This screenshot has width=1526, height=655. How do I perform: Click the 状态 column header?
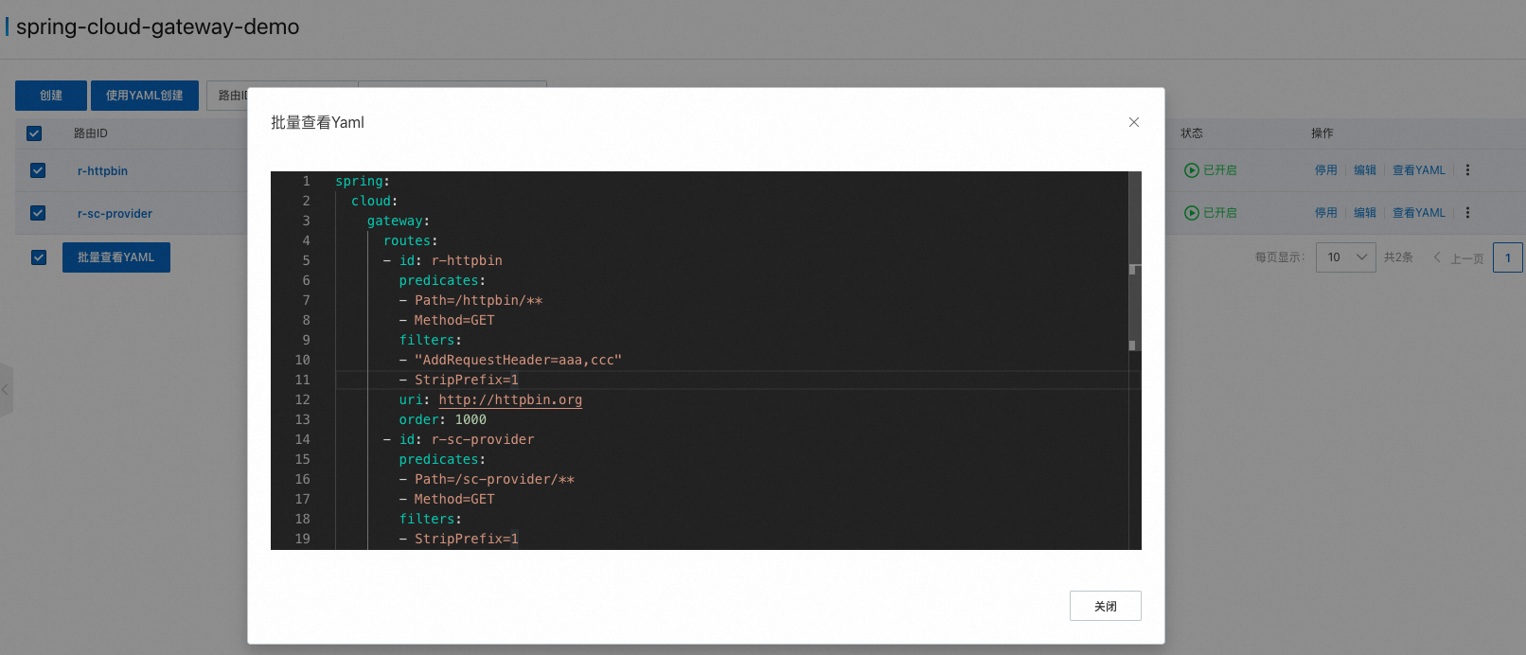pyautogui.click(x=1192, y=133)
